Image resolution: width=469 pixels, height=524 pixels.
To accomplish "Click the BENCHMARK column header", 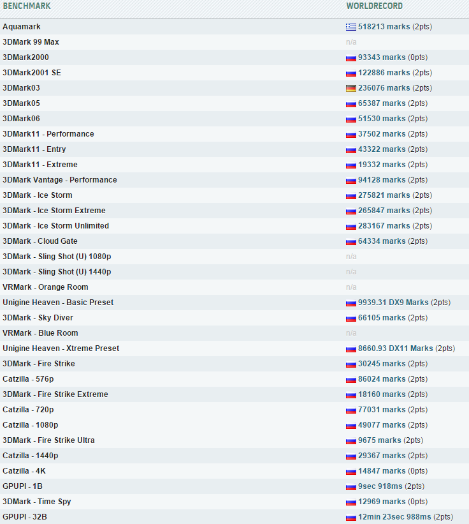I will pos(27,6).
